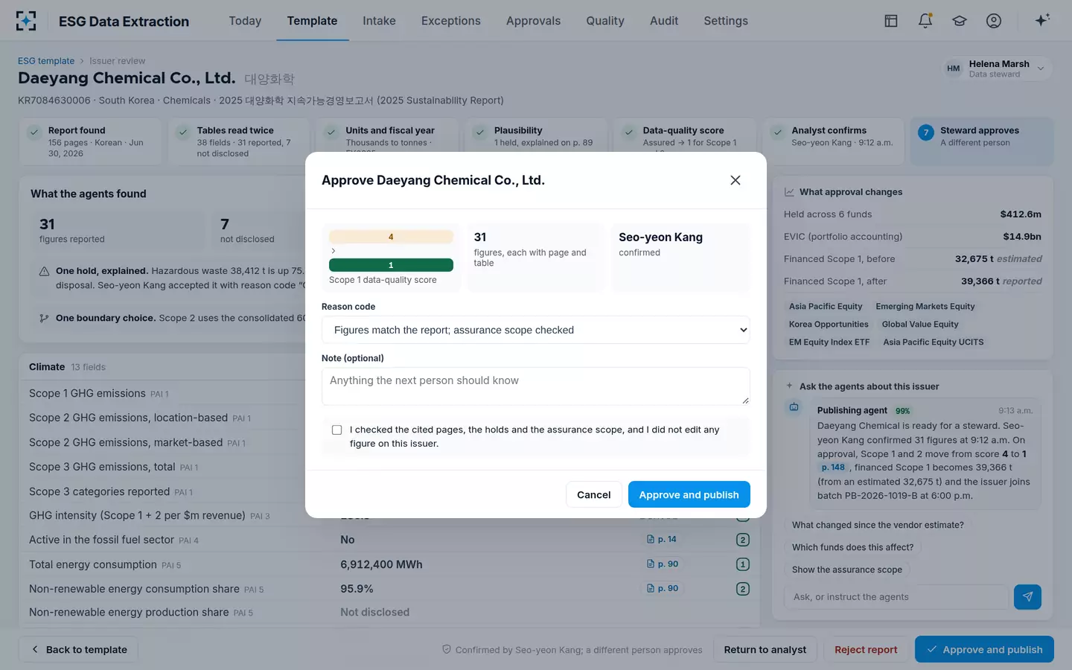The height and width of the screenshot is (670, 1072).
Task: Click Approve and publish in the dialog
Action: point(689,494)
